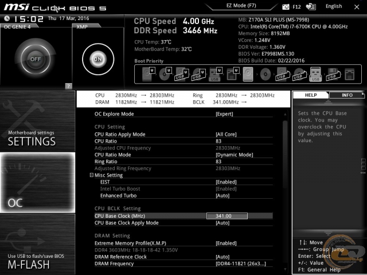
Task: Click the CPU Temp 37°C reading
Action: 153,42
